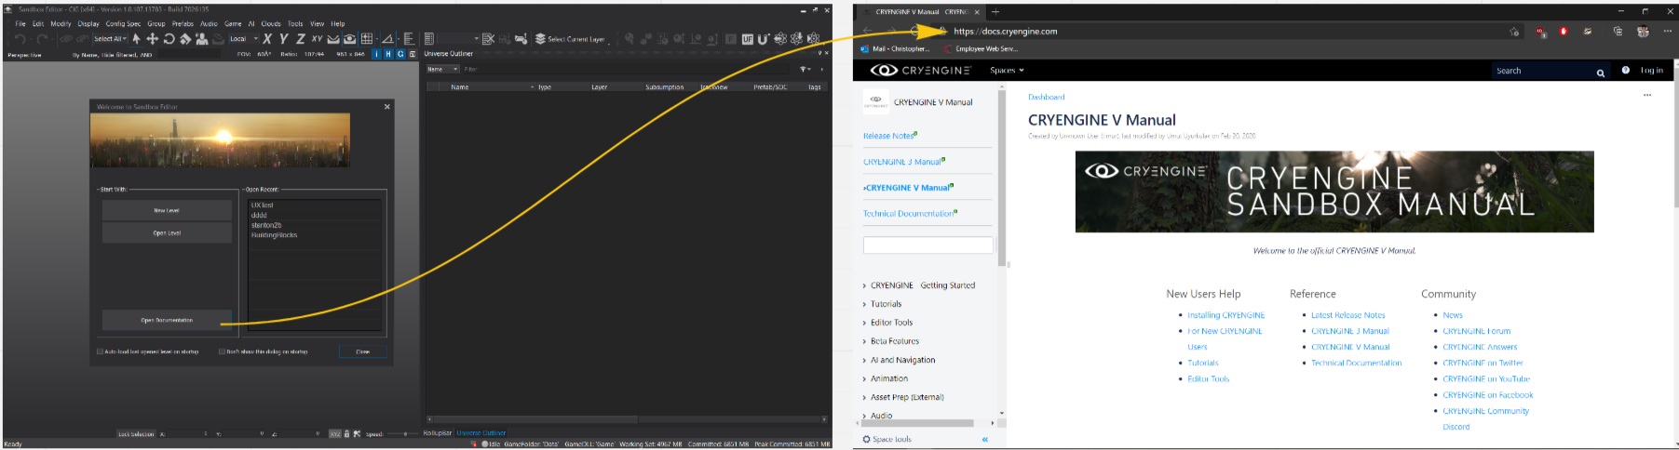Toggle the grid snap button
Image resolution: width=1679 pixels, height=450 pixels.
click(x=366, y=39)
